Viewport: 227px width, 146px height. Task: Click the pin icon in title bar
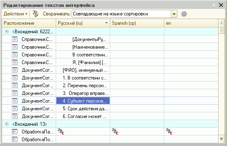click(214, 5)
